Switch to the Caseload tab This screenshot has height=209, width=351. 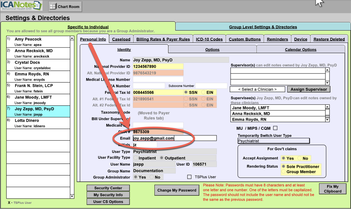tap(121, 39)
